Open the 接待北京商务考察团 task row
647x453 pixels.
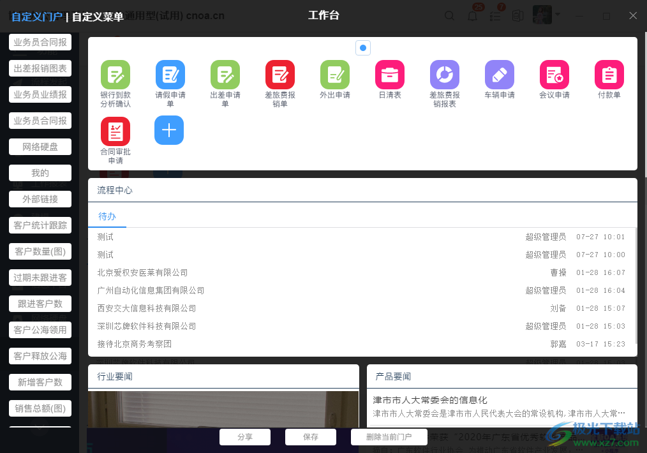point(361,344)
